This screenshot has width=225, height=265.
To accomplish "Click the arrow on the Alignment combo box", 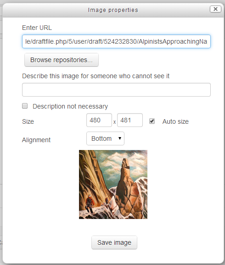I will tap(120, 138).
